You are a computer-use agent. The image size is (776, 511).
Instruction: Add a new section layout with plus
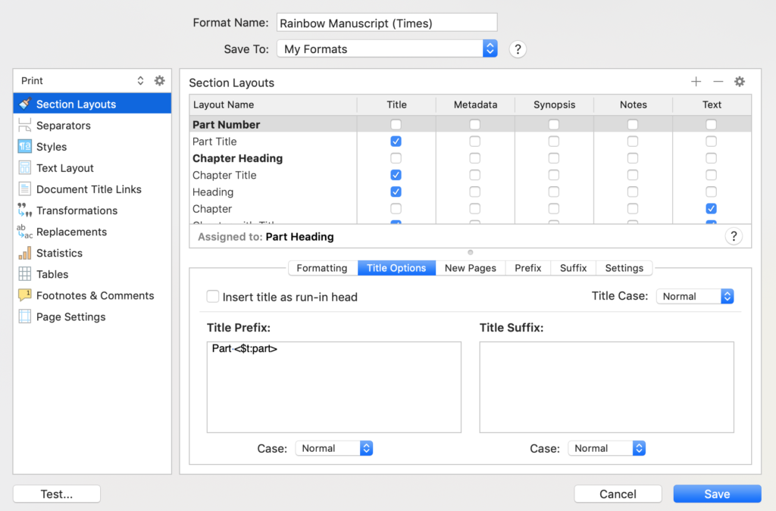(x=696, y=82)
